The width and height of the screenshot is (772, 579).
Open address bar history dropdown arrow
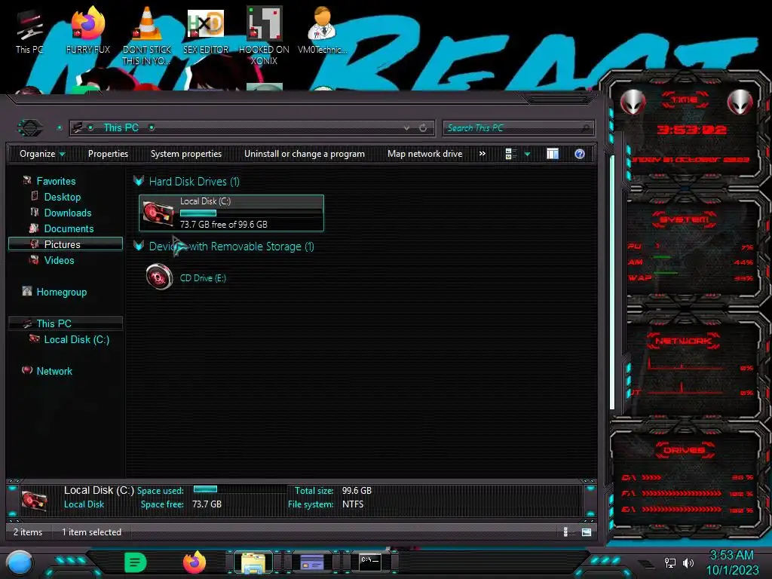406,128
